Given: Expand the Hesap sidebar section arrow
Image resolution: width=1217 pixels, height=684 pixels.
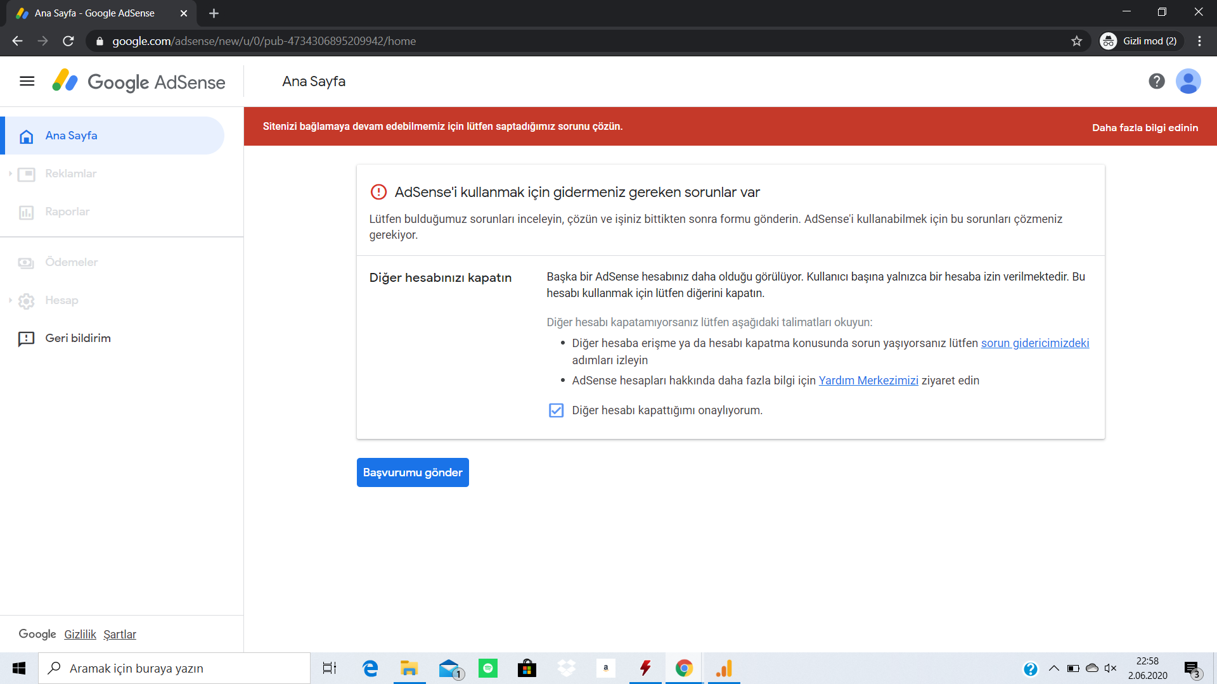Looking at the screenshot, I should pos(10,300).
